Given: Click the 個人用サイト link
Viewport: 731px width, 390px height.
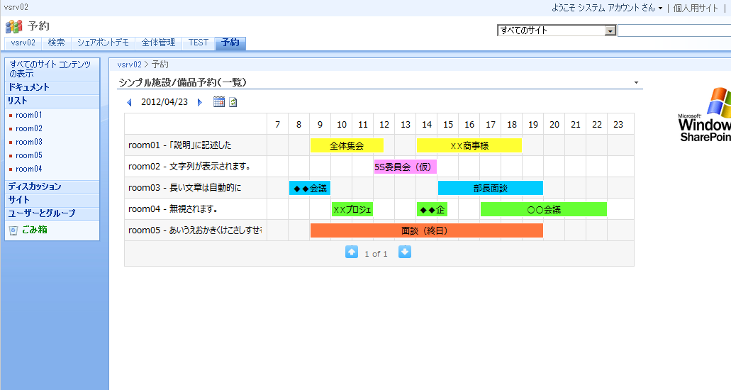Looking at the screenshot, I should pos(696,8).
